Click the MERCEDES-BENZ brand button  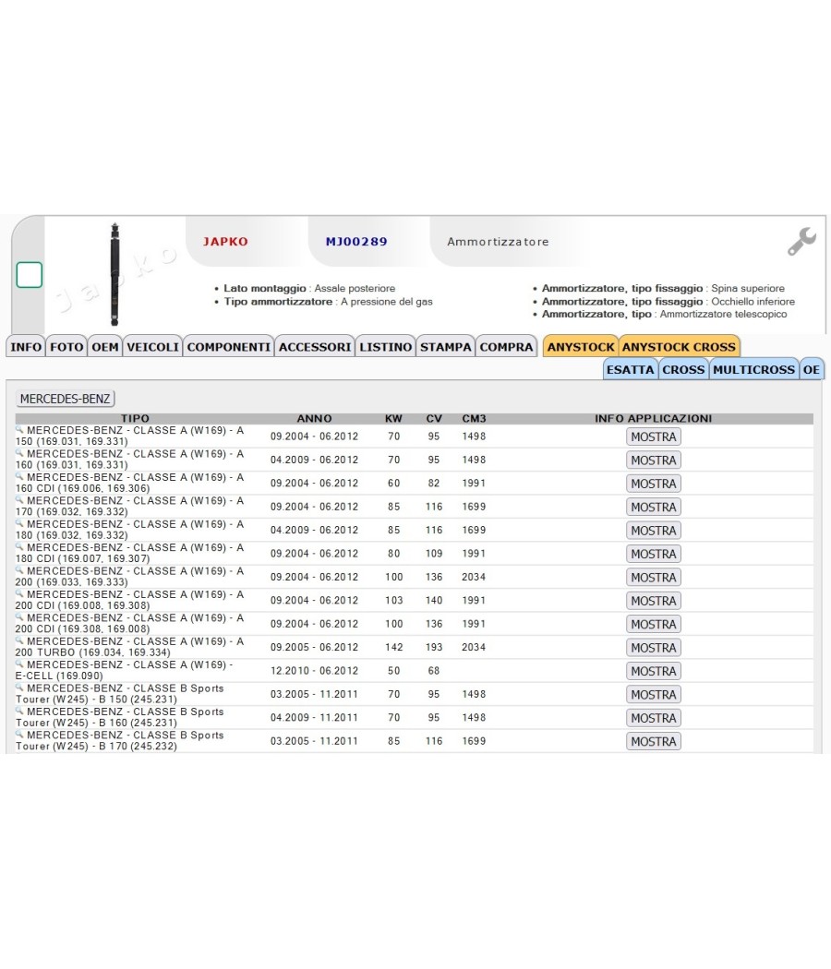click(65, 399)
